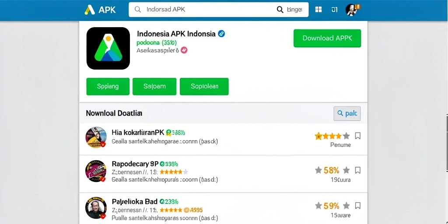
Task: Click the user profile avatar in header
Action: [352, 10]
